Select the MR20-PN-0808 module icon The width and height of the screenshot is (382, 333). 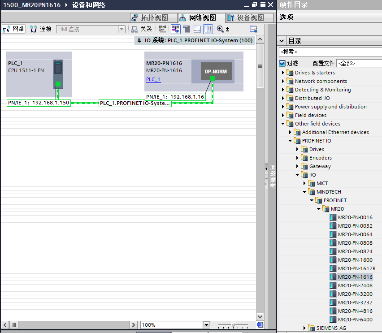click(x=333, y=243)
